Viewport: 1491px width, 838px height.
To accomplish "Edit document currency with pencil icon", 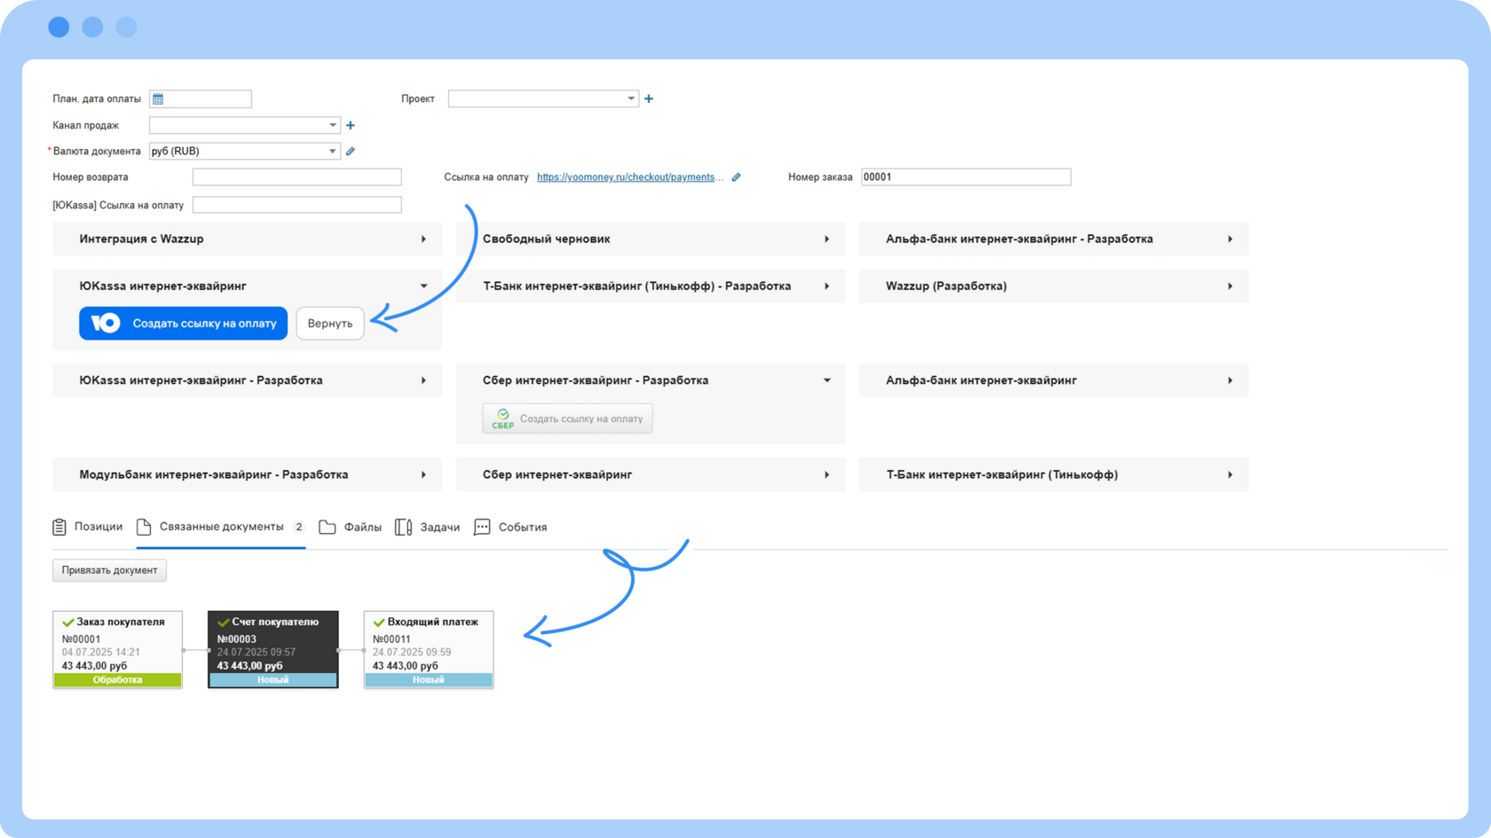I will [351, 151].
